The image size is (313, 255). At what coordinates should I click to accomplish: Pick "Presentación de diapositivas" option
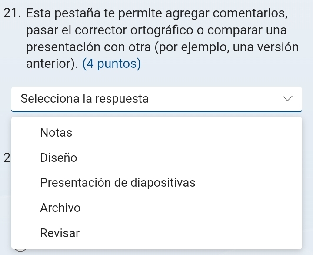117,183
